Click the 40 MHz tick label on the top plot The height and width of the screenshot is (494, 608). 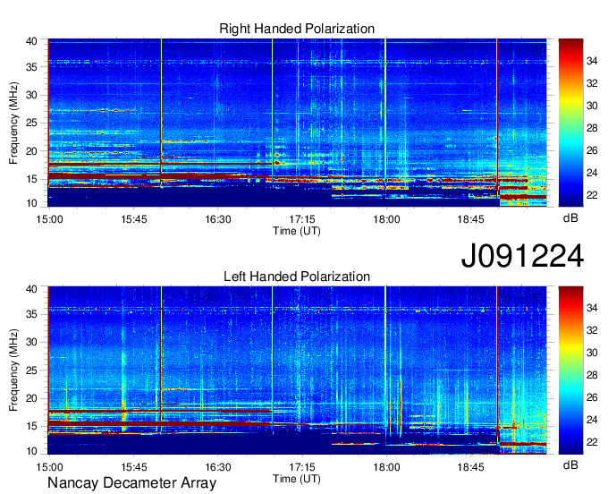(x=31, y=41)
